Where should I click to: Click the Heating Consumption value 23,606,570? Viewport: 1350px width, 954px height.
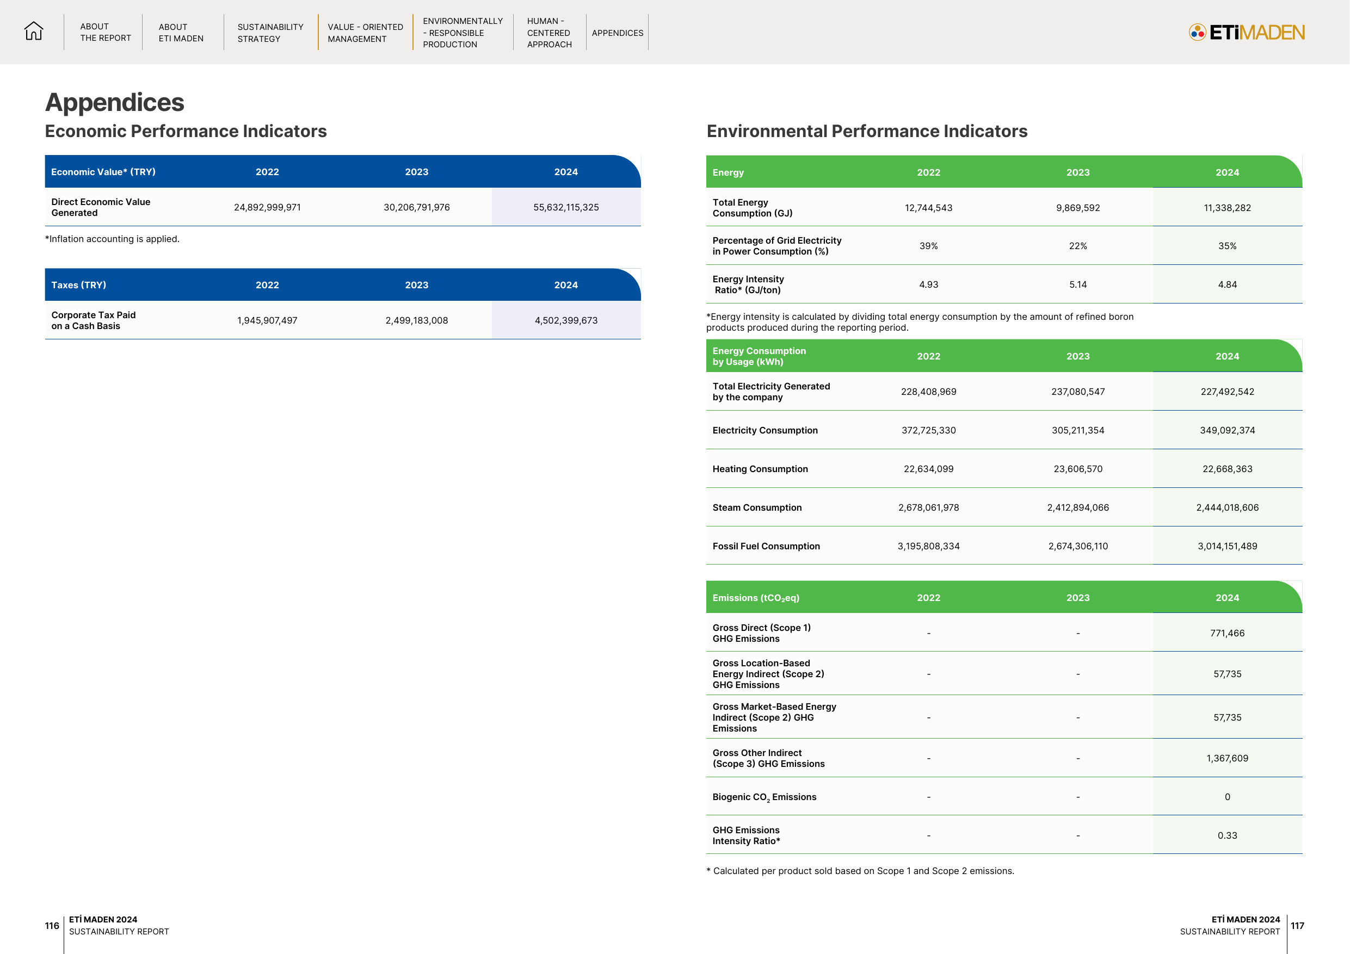(1078, 469)
